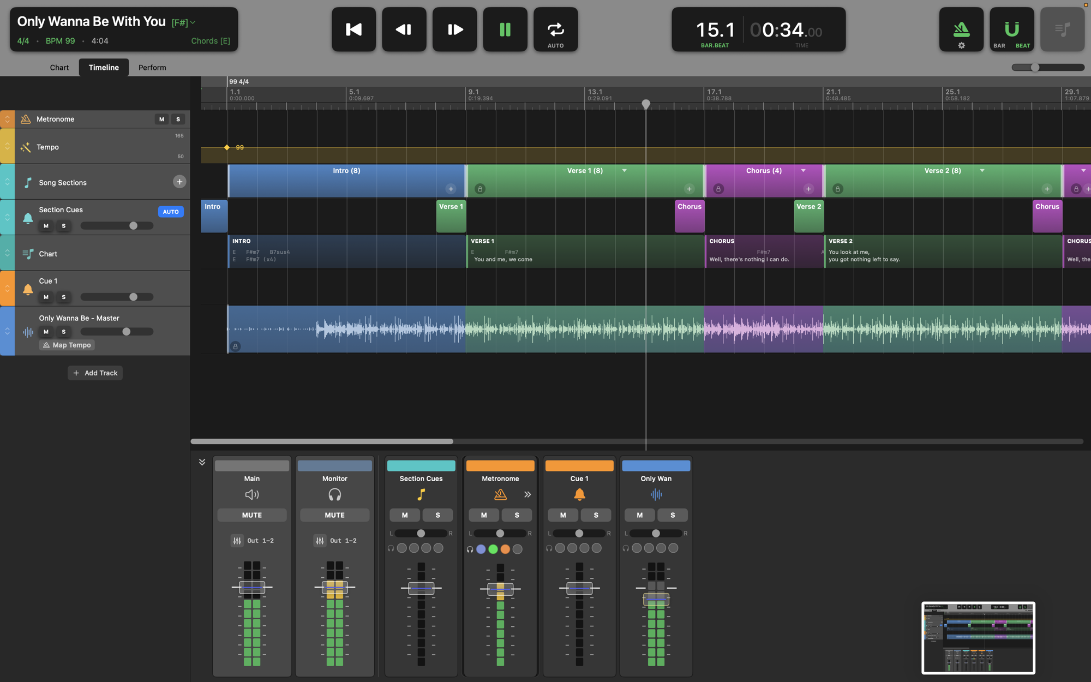Toggle the AUTO button on Section Cues track
1091x682 pixels.
point(171,212)
